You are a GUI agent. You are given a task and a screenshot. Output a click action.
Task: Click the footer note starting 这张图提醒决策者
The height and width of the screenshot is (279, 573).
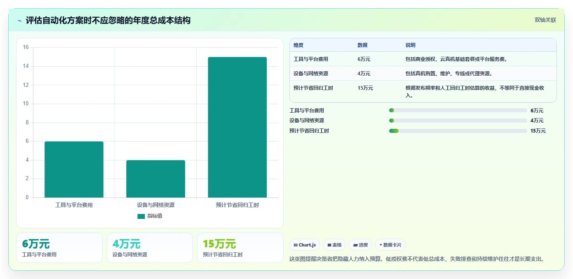pos(417,259)
